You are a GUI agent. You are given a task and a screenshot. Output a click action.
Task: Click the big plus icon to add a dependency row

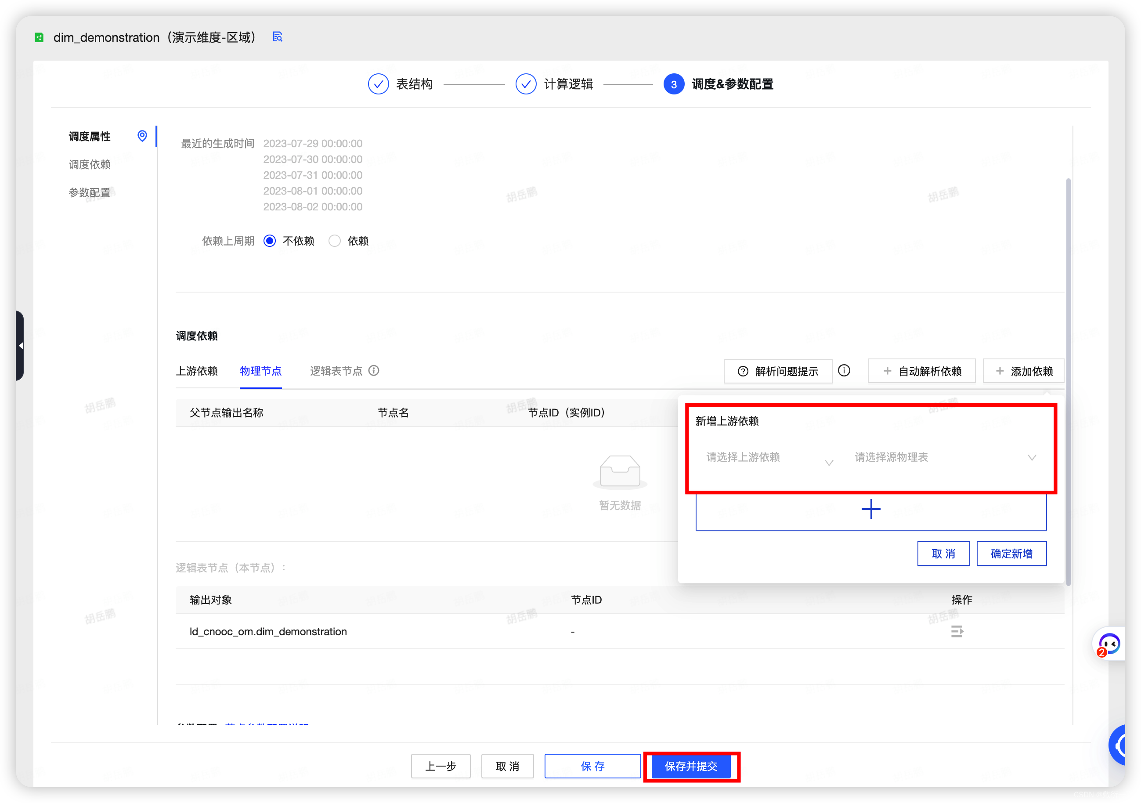click(870, 509)
